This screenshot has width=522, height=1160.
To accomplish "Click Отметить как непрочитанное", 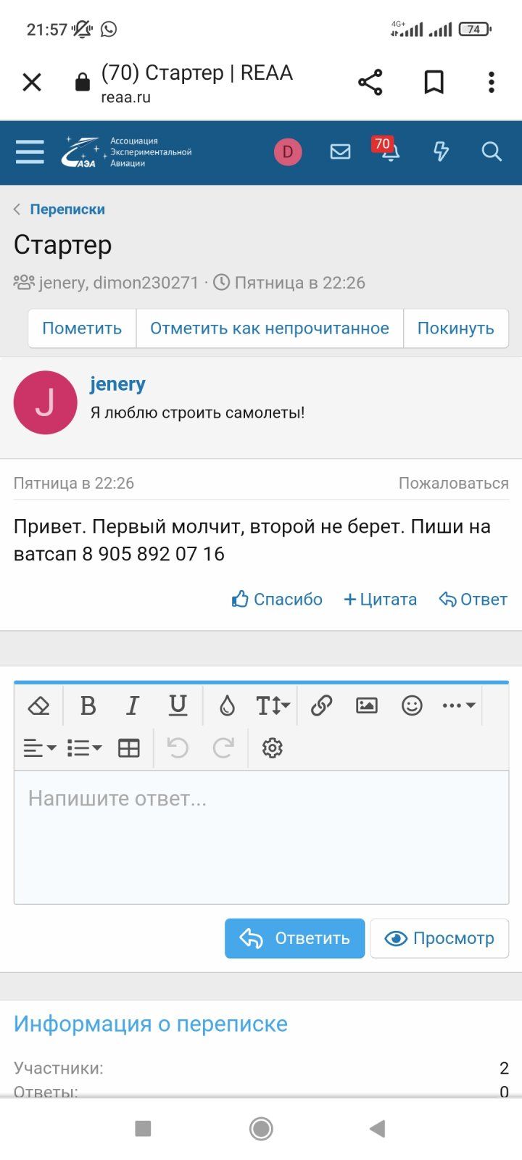I will click(270, 328).
